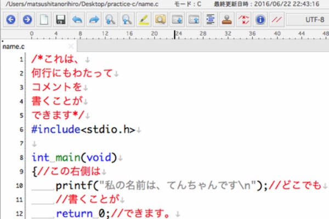Find previous with magnifier up-arrow icon
Screen dimensions: 329x219
click(127, 20)
